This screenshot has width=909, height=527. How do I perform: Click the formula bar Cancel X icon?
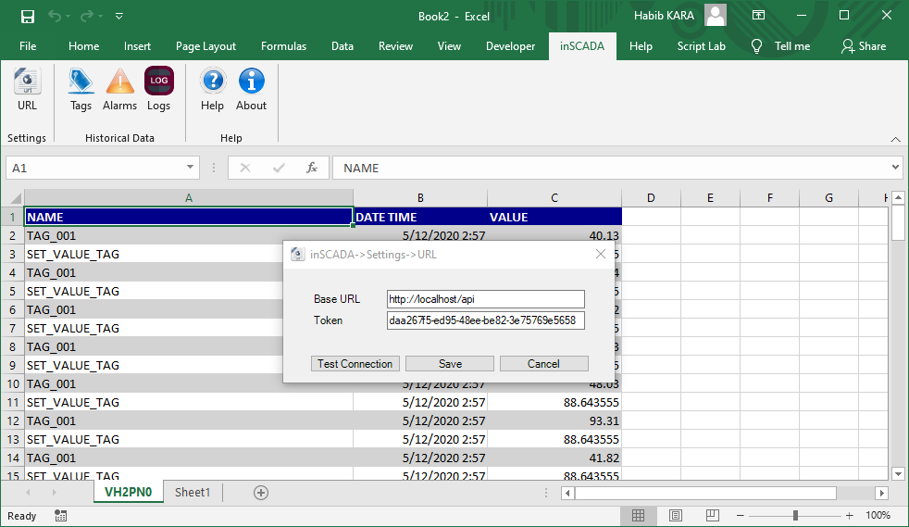click(x=245, y=168)
